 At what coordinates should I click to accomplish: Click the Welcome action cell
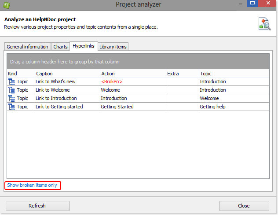133,90
